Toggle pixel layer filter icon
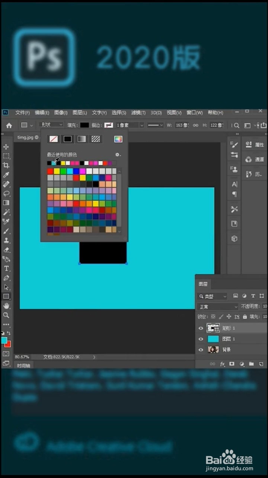 [x=236, y=296]
